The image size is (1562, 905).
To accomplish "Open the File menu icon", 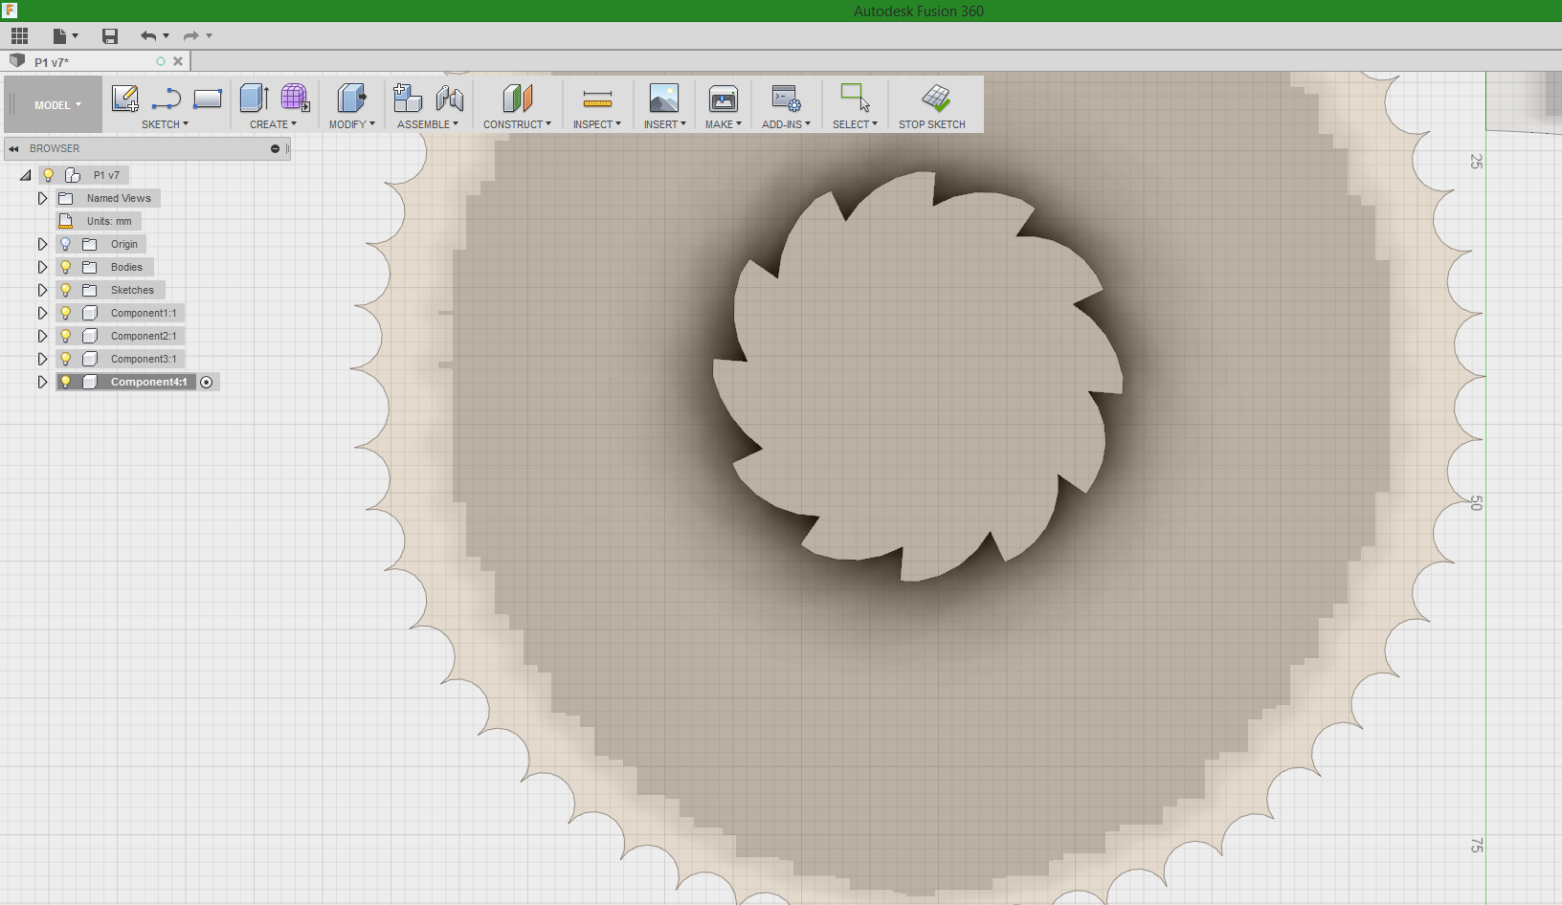I will (x=60, y=36).
